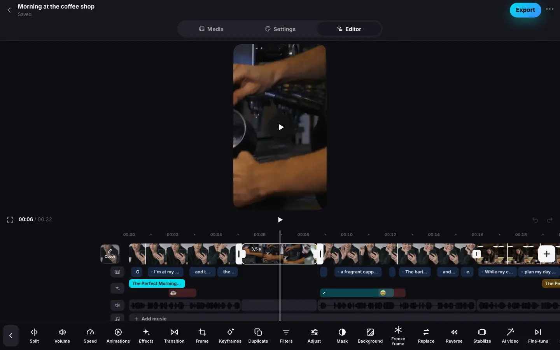Reverse the selected clip
560x350 pixels.
point(454,336)
